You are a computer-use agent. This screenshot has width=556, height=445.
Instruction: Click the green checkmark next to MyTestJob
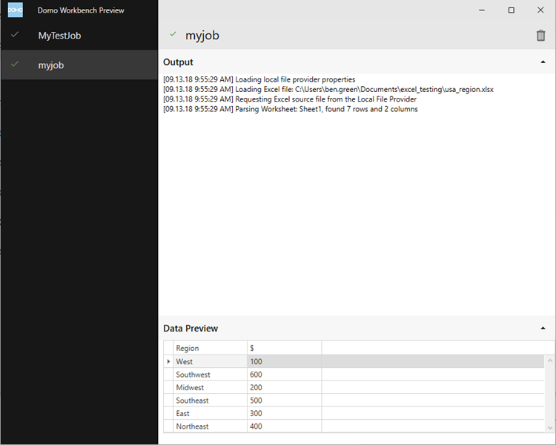coord(15,35)
